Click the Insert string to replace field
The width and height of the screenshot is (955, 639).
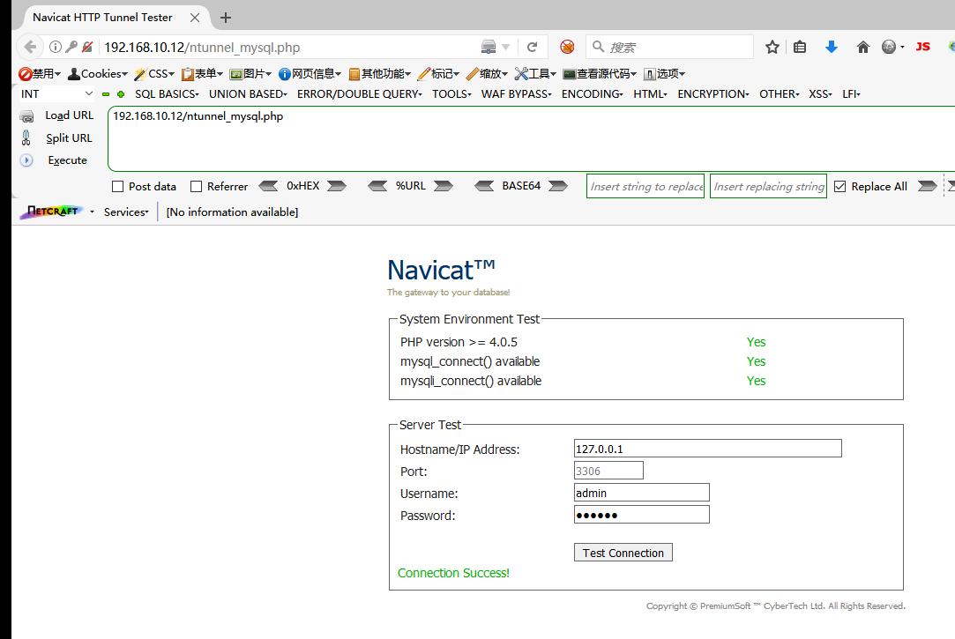point(645,186)
